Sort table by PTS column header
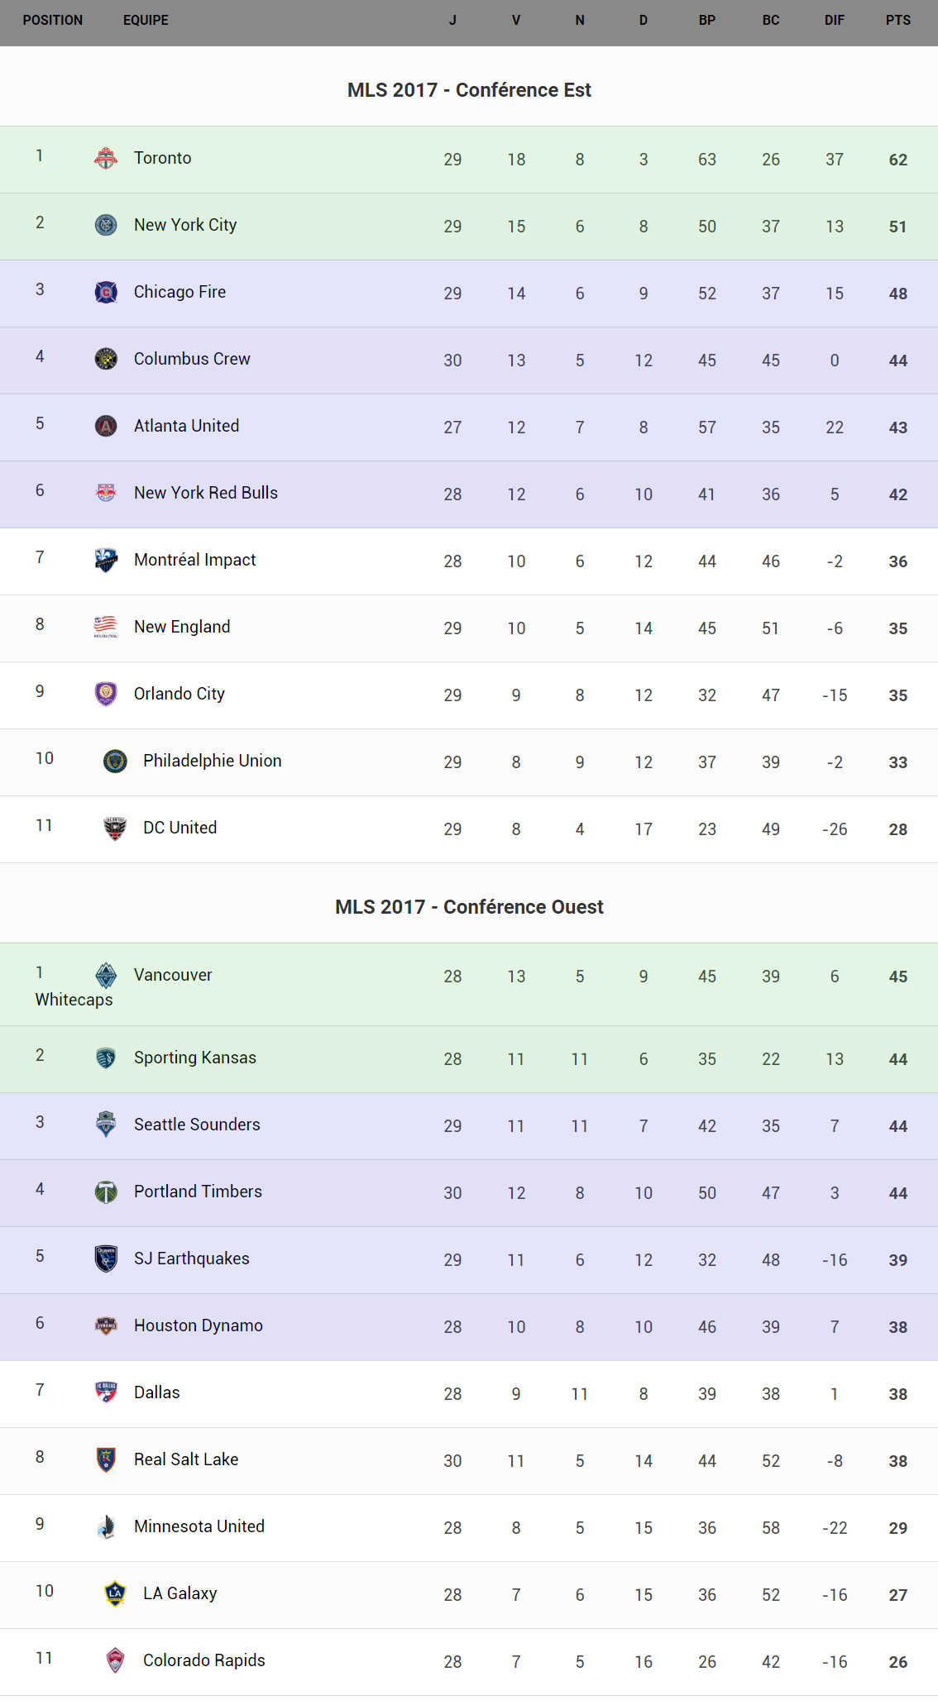 coord(897,21)
